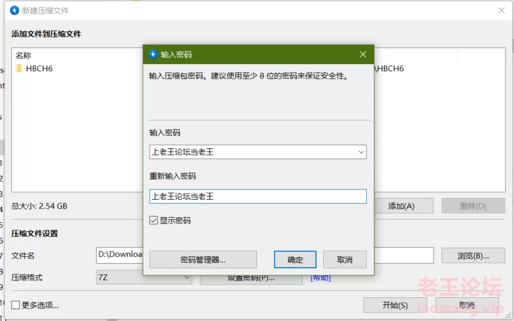Enable the 更多选项 checkbox

tap(15, 306)
